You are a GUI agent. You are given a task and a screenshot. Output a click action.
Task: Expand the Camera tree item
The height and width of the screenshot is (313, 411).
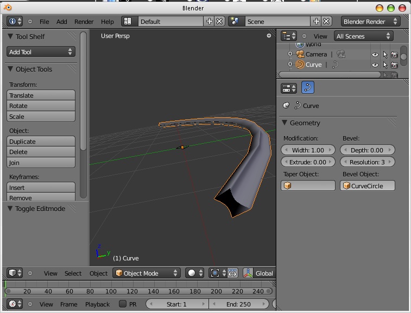(x=290, y=54)
